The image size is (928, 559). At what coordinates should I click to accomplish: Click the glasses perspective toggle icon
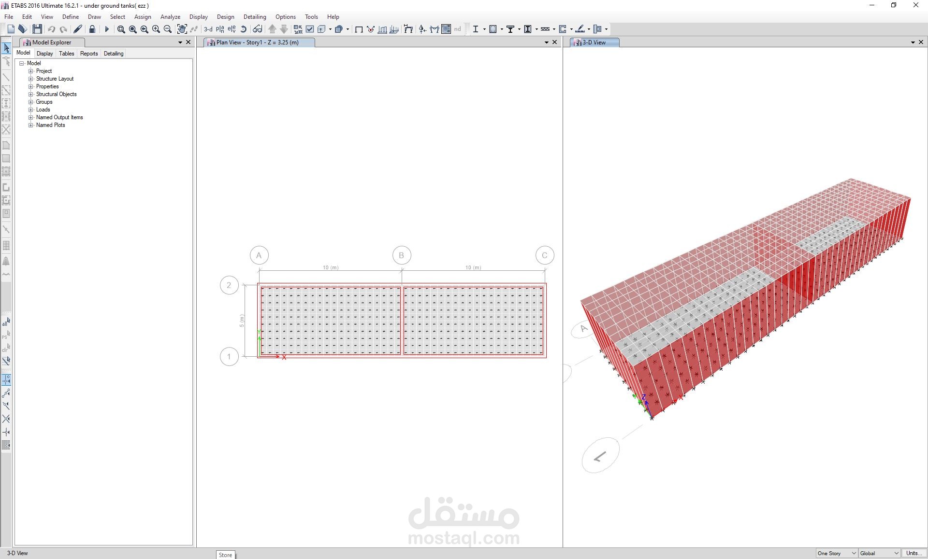tap(258, 29)
